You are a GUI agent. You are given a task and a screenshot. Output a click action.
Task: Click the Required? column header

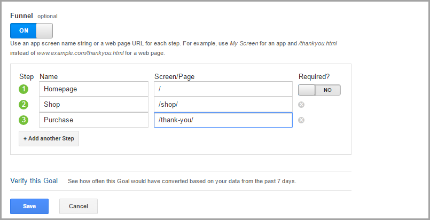click(x=315, y=77)
